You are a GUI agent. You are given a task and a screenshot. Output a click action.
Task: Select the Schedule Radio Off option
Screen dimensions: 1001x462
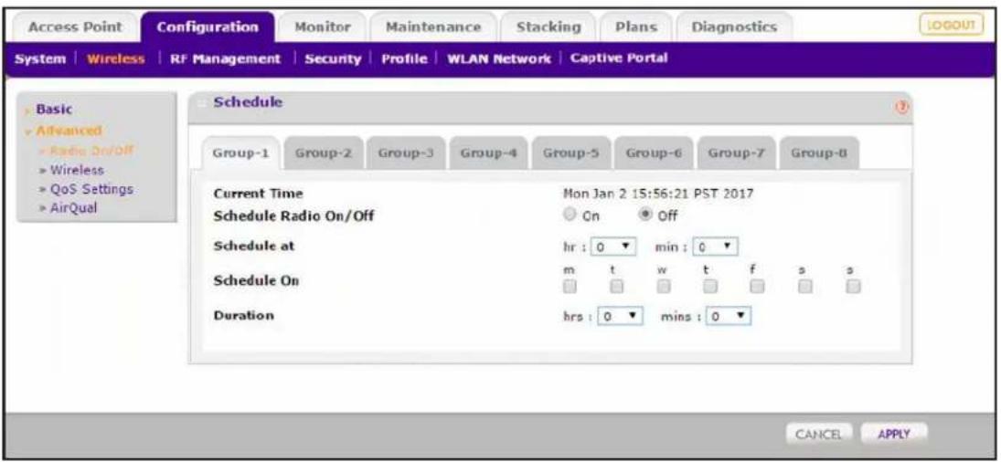point(646,215)
